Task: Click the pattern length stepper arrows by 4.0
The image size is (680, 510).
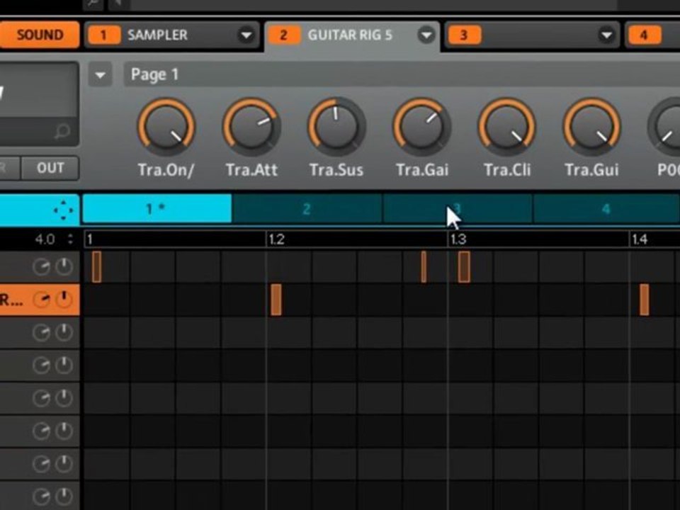Action: pyautogui.click(x=70, y=239)
